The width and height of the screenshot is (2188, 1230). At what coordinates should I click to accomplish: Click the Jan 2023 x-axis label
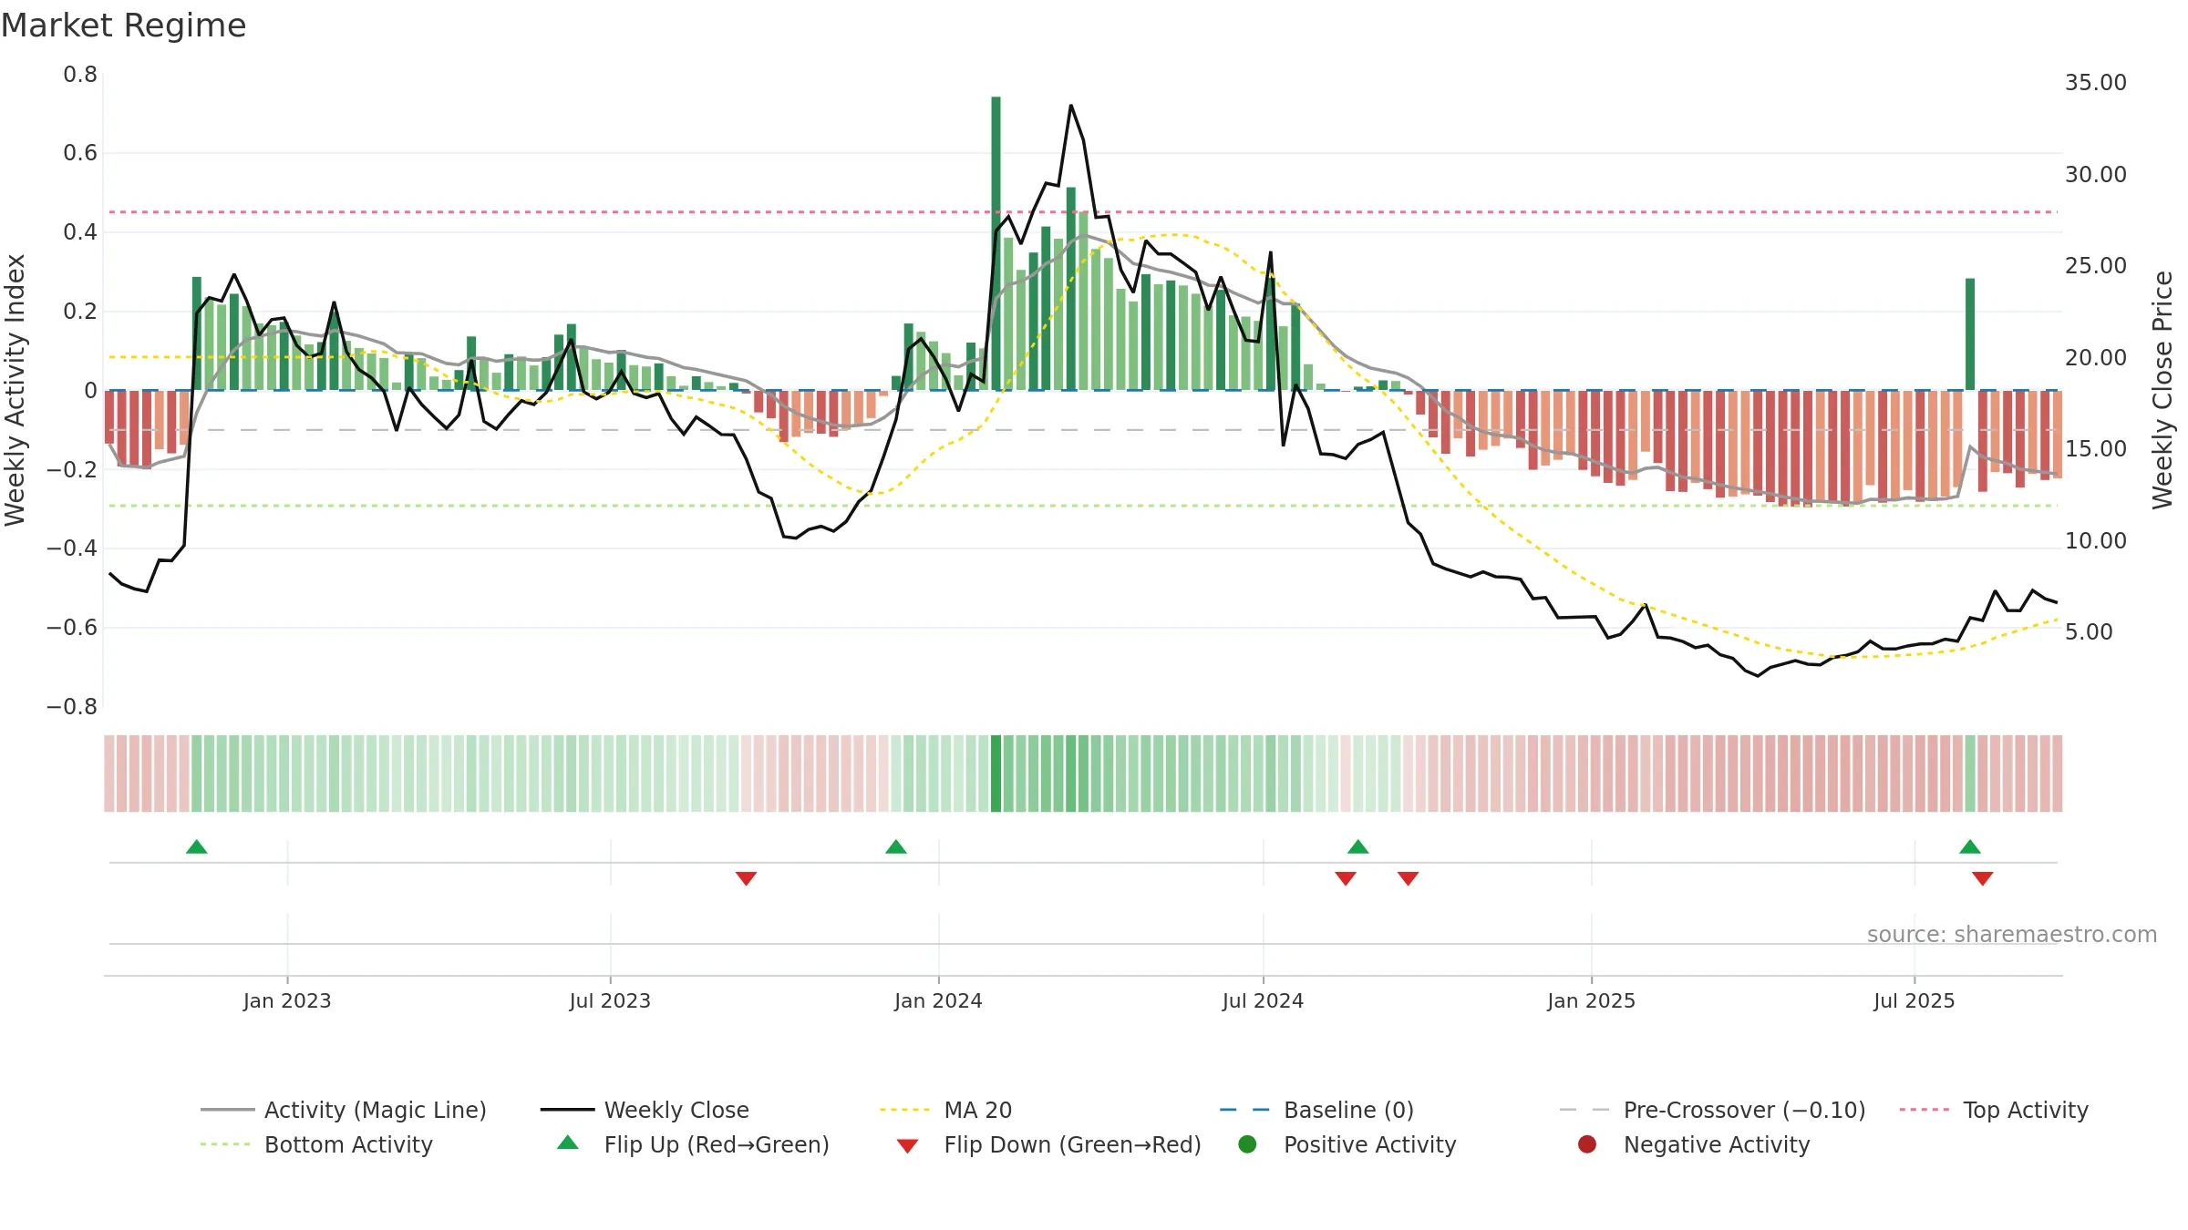point(287,1000)
